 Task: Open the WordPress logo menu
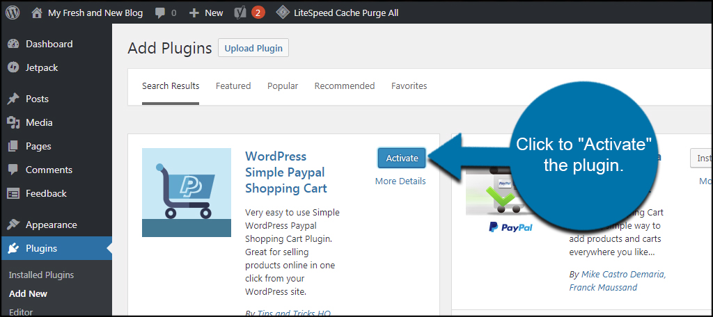tap(13, 13)
